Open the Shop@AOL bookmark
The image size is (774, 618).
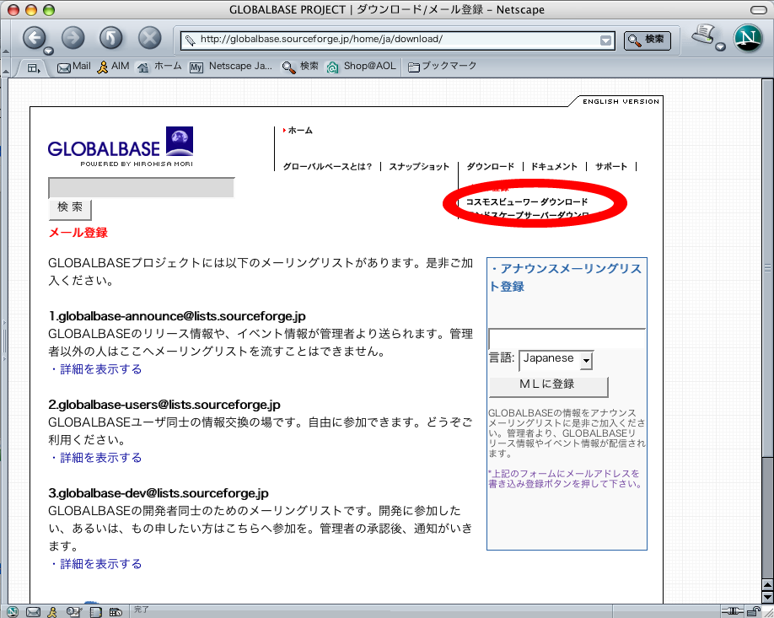tap(361, 67)
